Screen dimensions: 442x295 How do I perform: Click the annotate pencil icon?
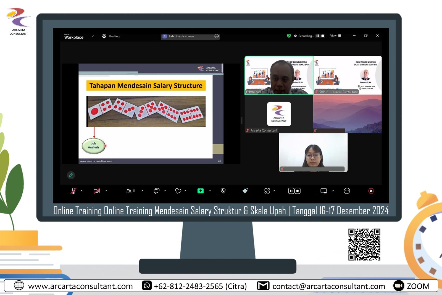[x=71, y=175]
